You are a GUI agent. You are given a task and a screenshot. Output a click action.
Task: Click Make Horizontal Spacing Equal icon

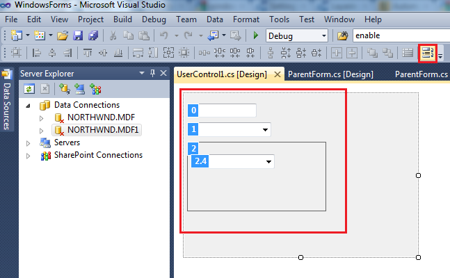pos(204,53)
